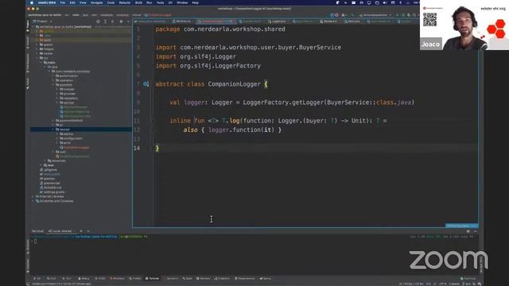
Task: Open the Debug tool window button
Action: pos(84,279)
